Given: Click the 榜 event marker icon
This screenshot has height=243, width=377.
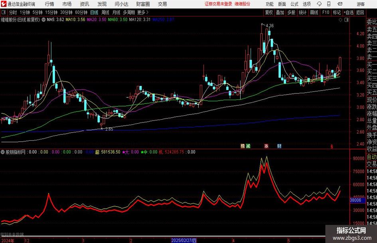Looking at the screenshot, I should tap(243, 146).
